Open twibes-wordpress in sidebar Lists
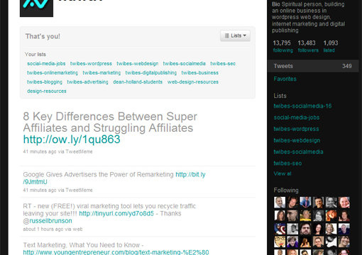 click(x=296, y=129)
